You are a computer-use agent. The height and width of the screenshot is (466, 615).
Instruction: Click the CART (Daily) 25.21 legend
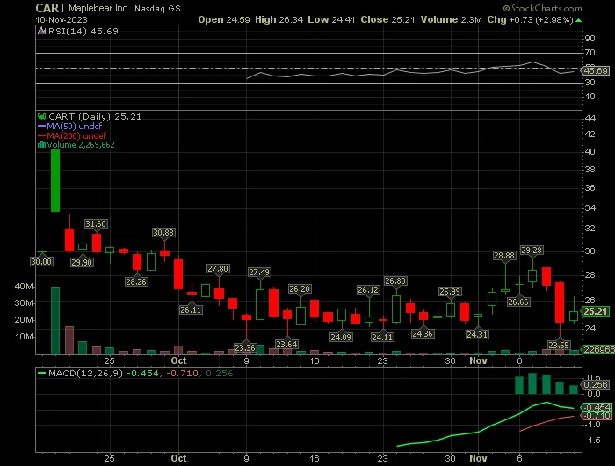(95, 116)
